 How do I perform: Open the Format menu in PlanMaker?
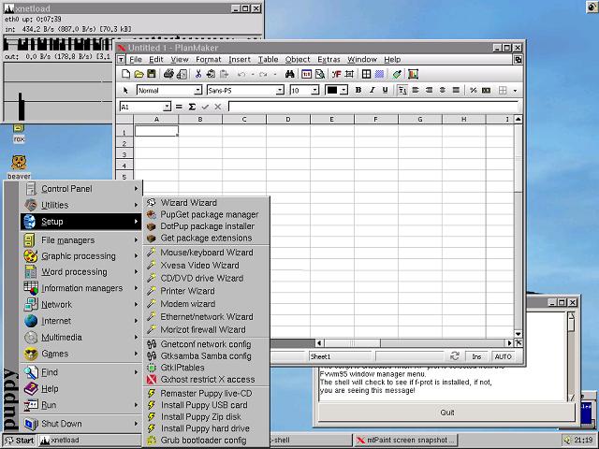[x=208, y=60]
